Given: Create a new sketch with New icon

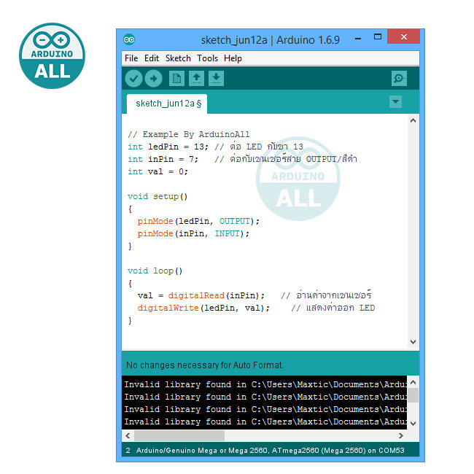Looking at the screenshot, I should pyautogui.click(x=177, y=79).
